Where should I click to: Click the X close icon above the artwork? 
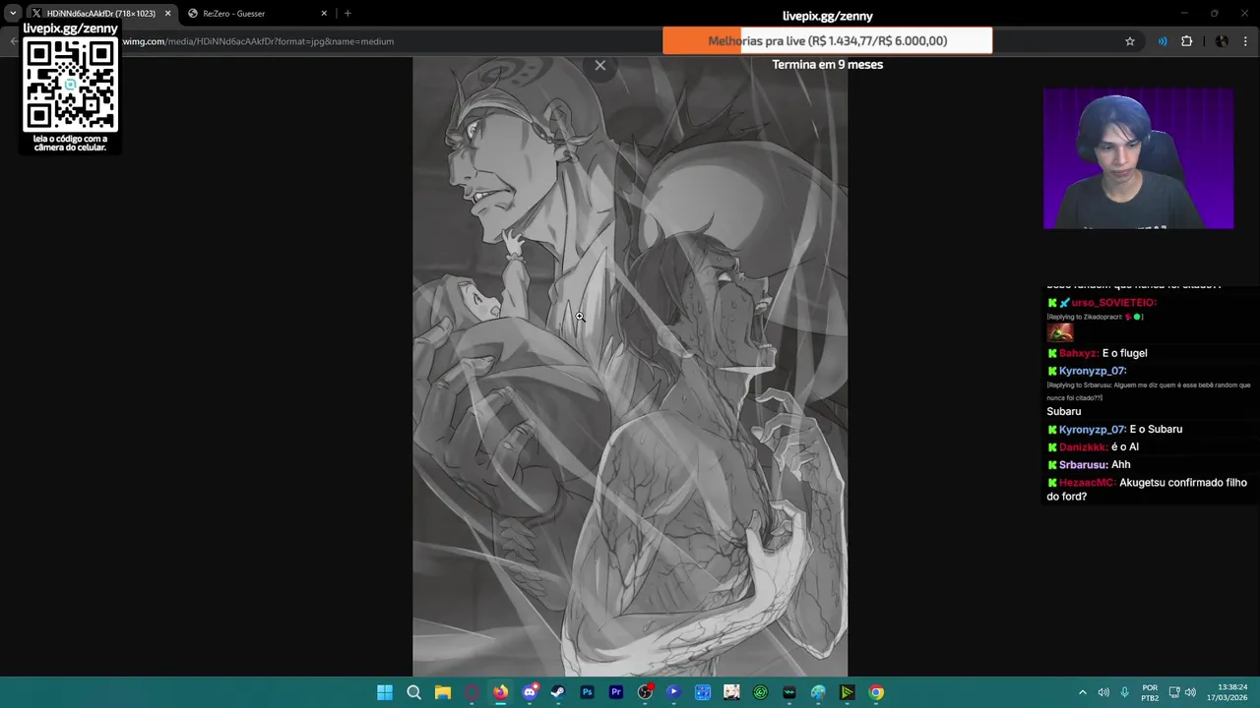[600, 66]
